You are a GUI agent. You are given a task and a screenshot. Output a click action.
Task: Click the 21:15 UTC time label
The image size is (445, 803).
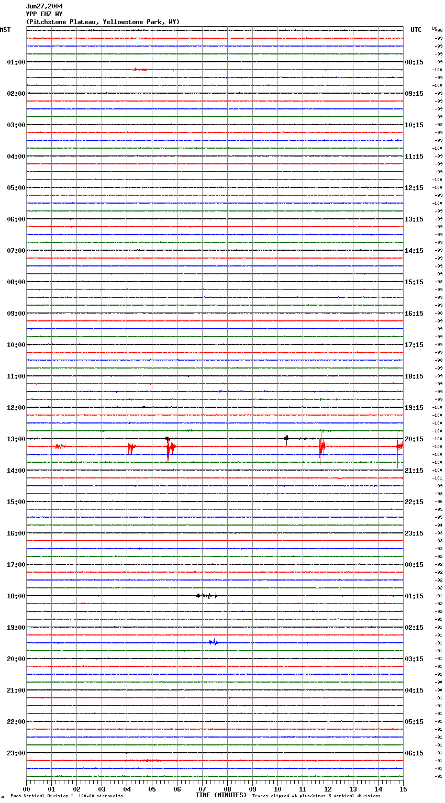pos(414,471)
